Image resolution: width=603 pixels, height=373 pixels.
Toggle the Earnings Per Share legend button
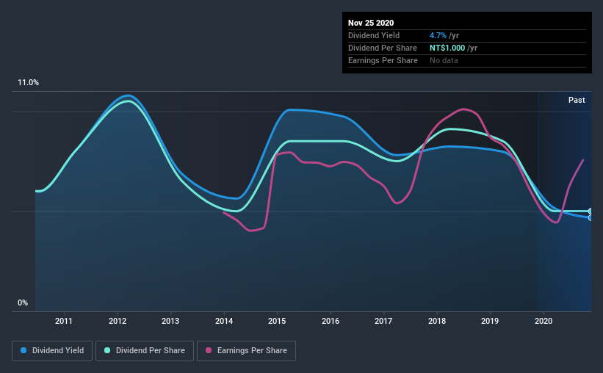coord(246,351)
